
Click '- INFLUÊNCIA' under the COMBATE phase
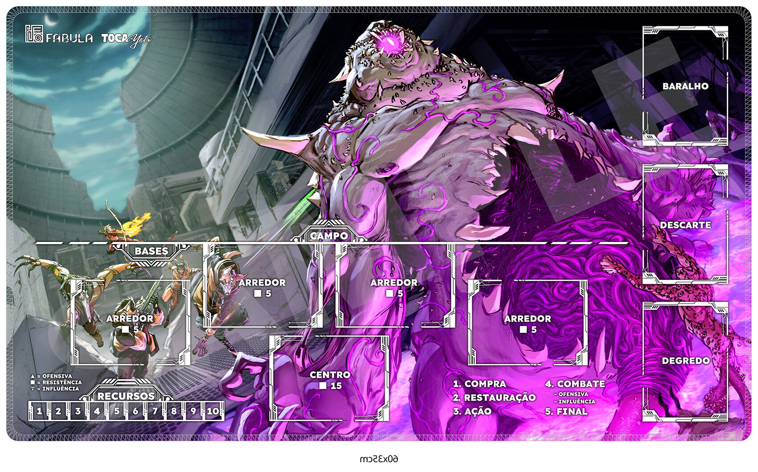click(575, 402)
